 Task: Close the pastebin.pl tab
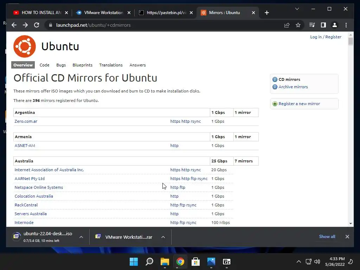coord(191,13)
